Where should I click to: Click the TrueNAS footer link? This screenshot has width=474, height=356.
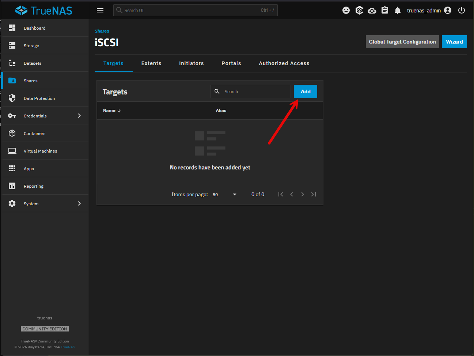[68, 347]
